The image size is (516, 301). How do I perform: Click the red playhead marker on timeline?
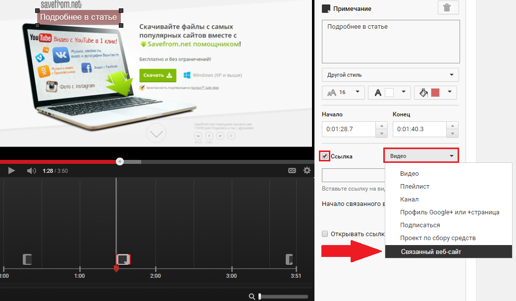[x=116, y=269]
